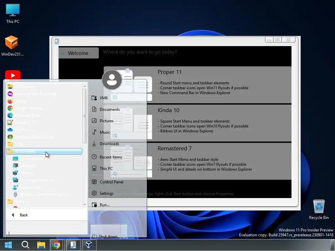Image resolution: width=335 pixels, height=251 pixels.
Task: Open File Explorer from Start menu list
Action: (44, 86)
